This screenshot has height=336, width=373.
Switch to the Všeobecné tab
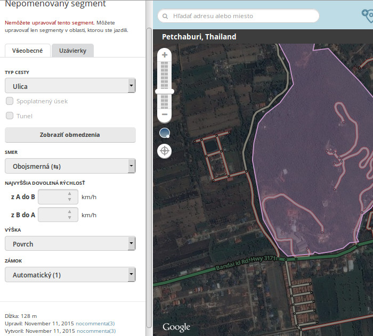pos(27,51)
